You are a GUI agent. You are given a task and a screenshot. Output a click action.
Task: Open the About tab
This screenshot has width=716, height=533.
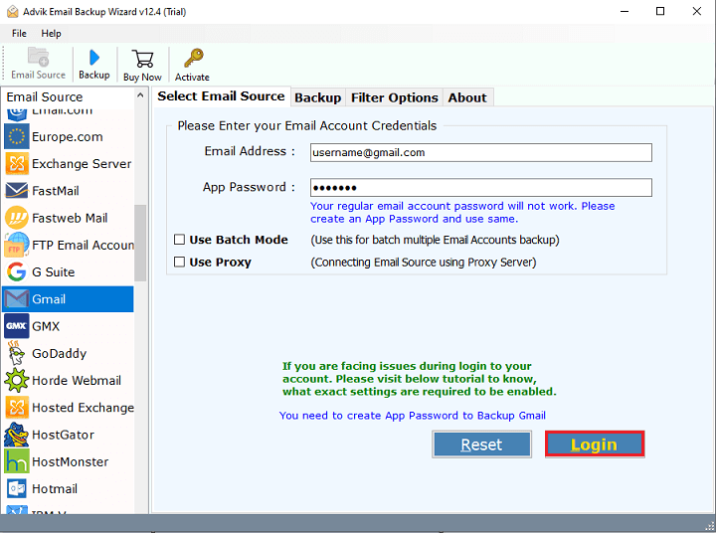pos(467,97)
